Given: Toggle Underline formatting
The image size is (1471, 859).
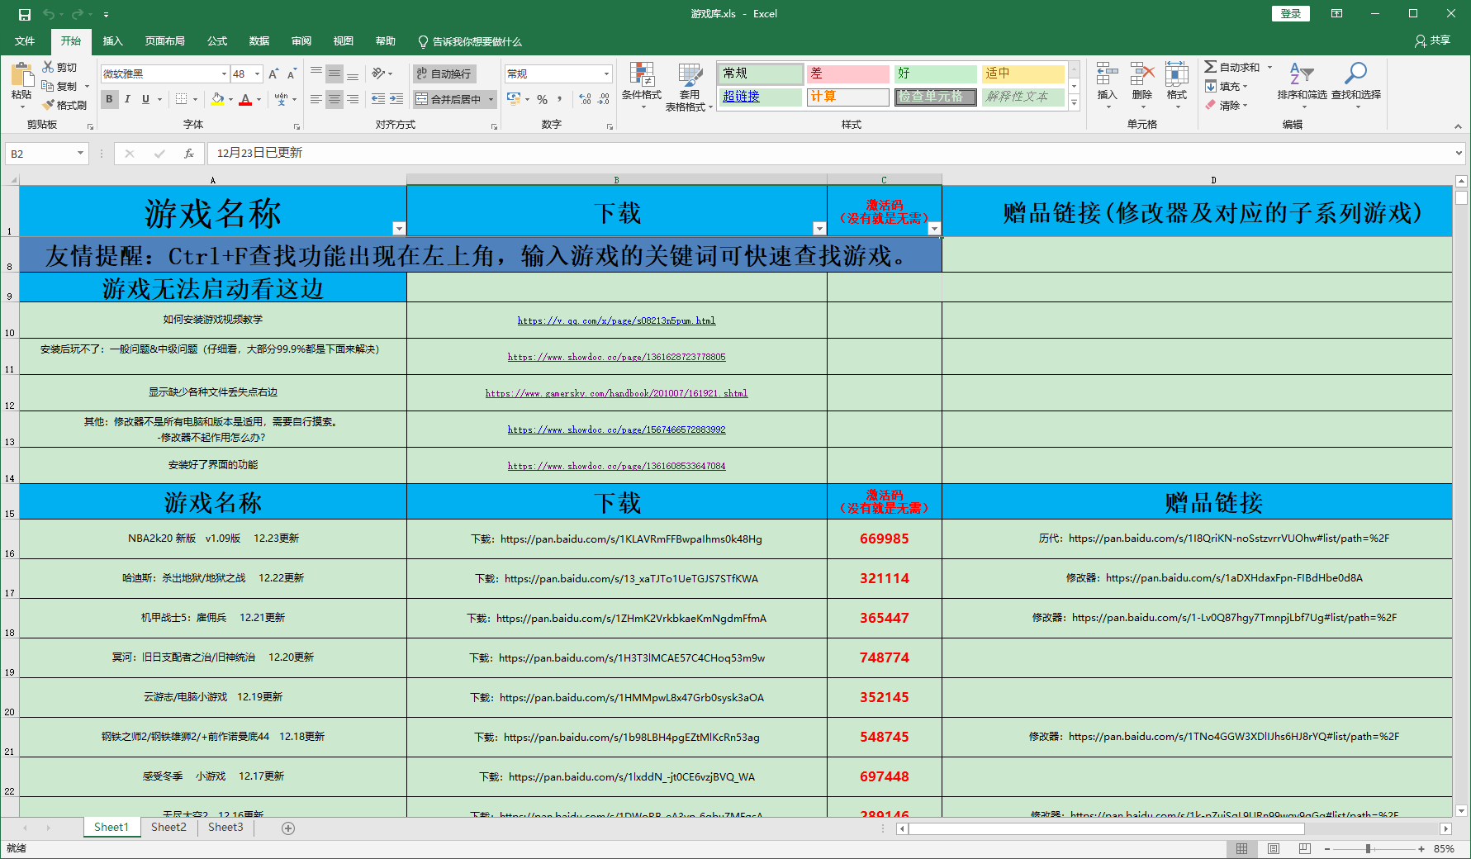Looking at the screenshot, I should coord(145,99).
